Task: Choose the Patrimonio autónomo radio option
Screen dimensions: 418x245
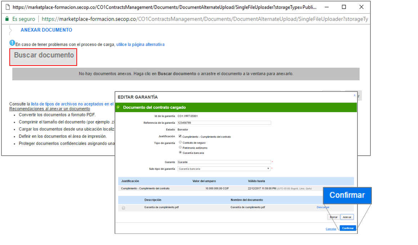Action: [180, 147]
